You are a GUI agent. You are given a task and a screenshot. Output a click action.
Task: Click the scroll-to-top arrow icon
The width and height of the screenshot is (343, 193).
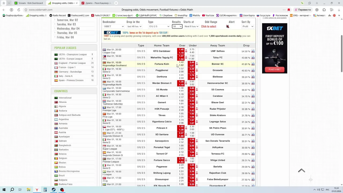(301, 170)
